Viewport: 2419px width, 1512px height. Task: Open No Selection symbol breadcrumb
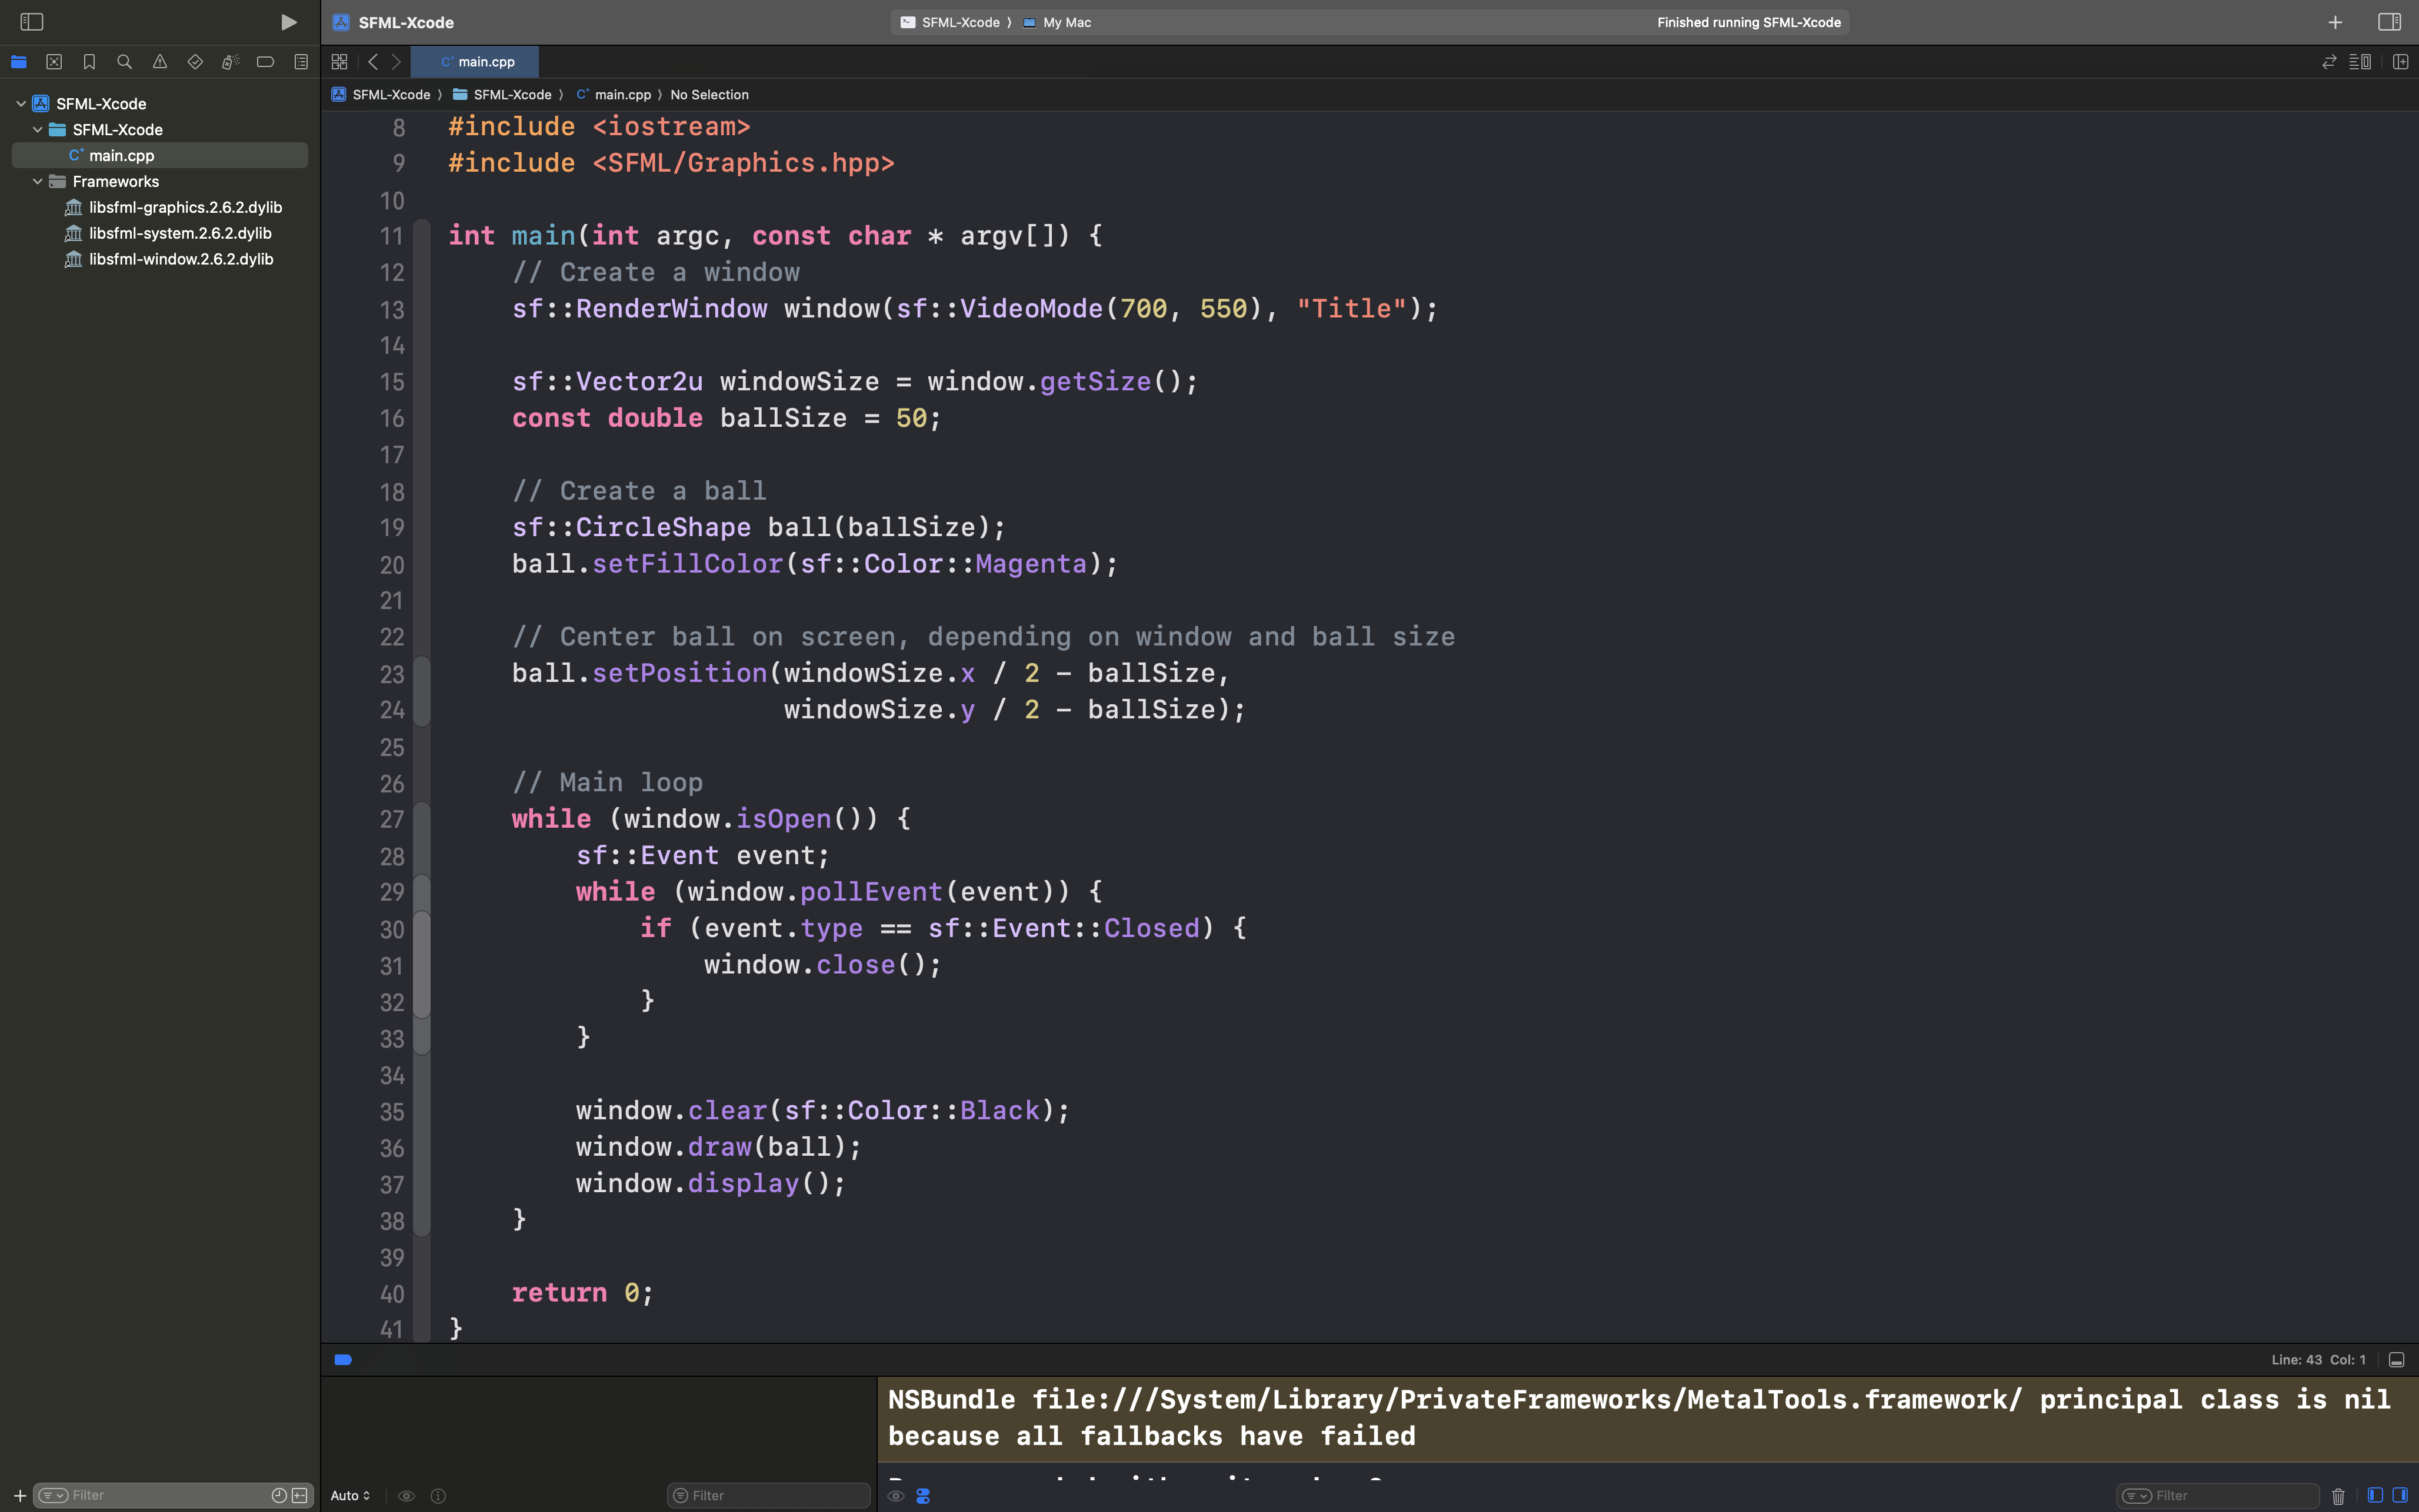(709, 95)
